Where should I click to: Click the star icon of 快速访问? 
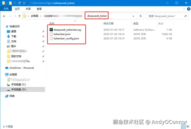tap(7, 26)
